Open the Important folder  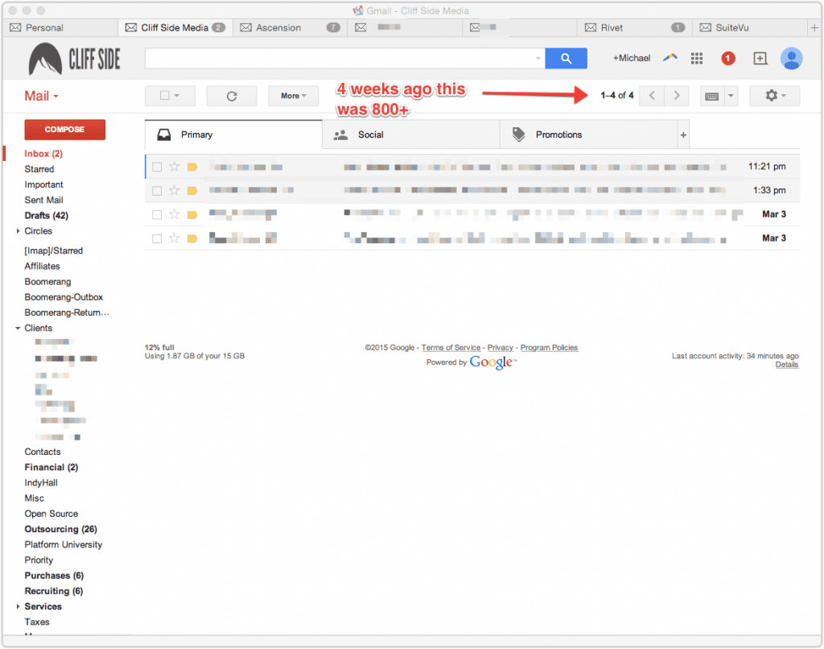tap(43, 184)
